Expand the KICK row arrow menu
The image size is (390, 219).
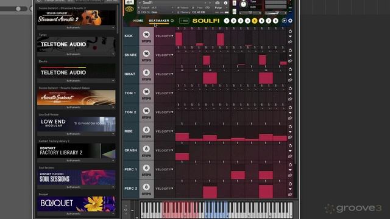290,36
